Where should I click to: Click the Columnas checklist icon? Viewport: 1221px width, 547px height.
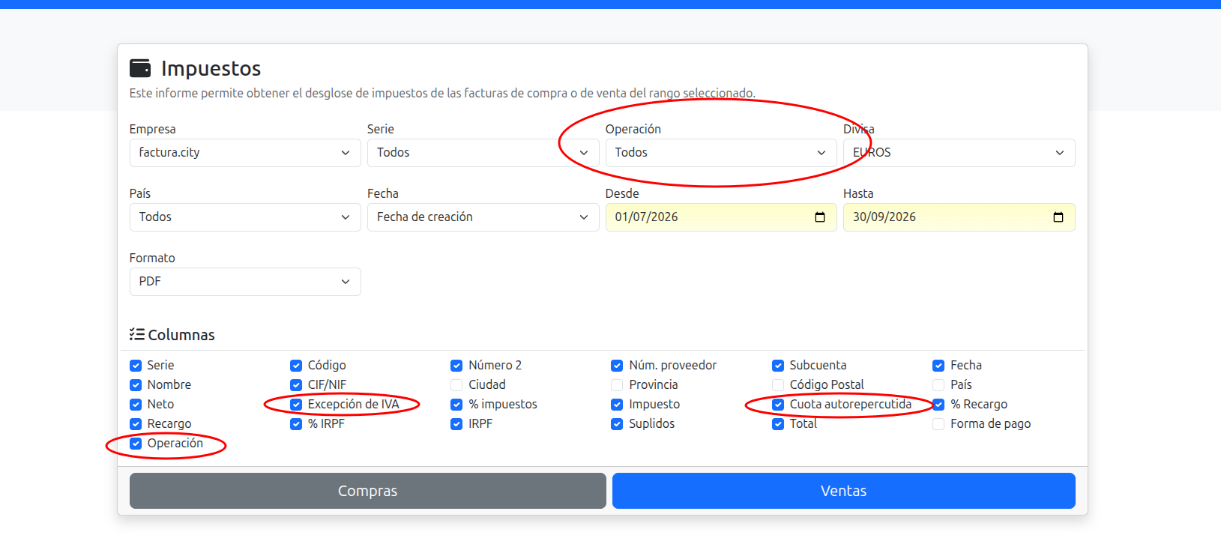(136, 334)
